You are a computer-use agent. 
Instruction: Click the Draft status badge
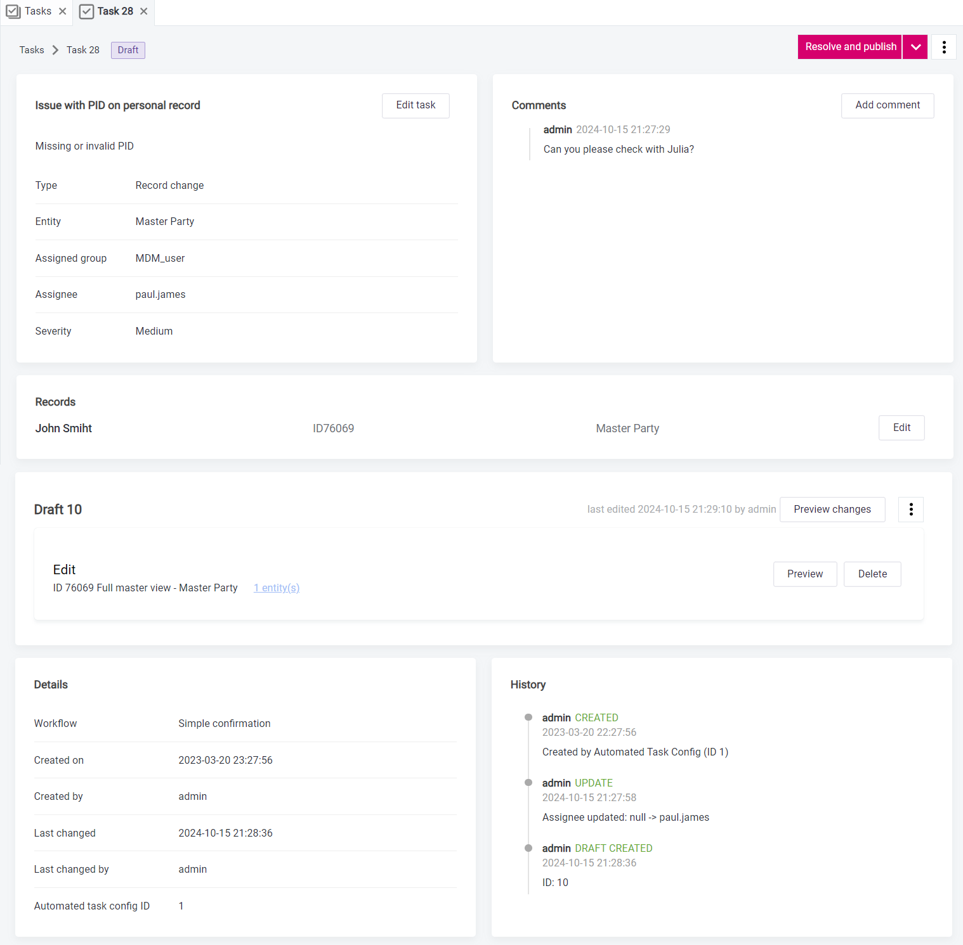(128, 49)
